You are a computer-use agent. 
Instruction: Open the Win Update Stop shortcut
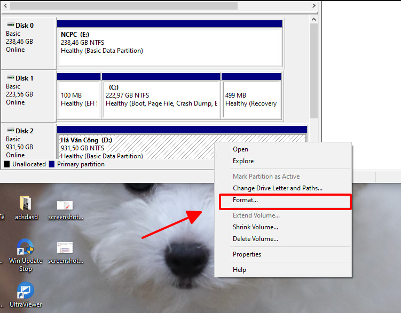[25, 255]
